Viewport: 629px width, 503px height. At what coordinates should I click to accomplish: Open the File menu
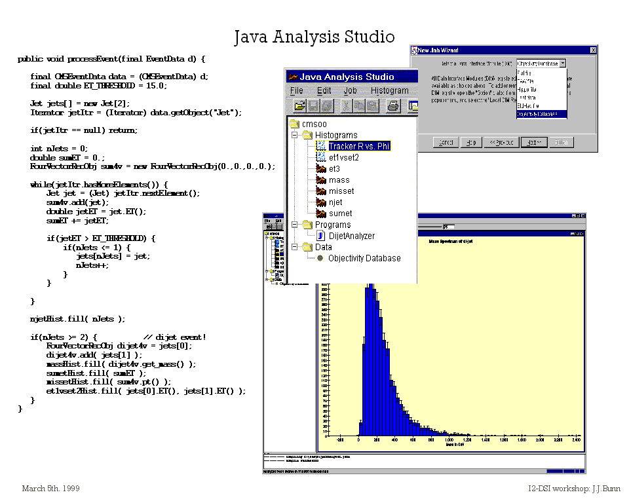[297, 91]
